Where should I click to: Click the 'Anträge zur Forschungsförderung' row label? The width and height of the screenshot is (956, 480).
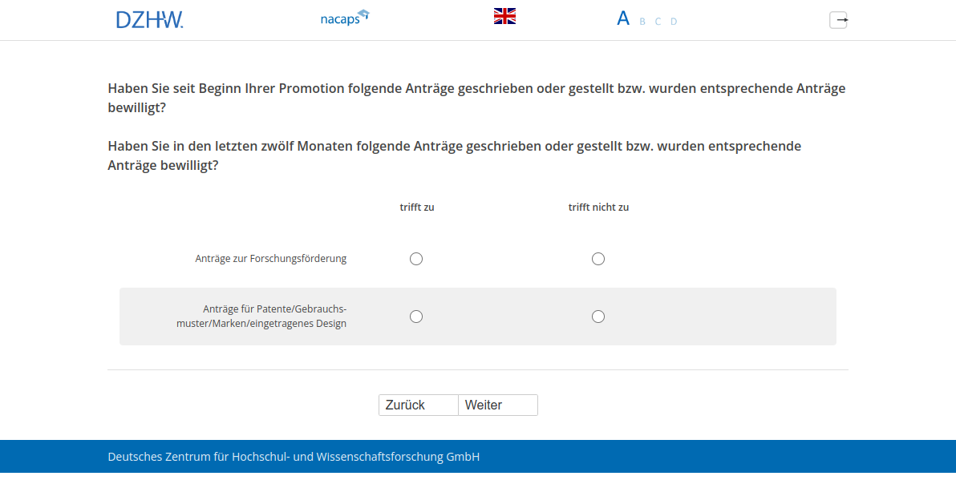pos(270,259)
